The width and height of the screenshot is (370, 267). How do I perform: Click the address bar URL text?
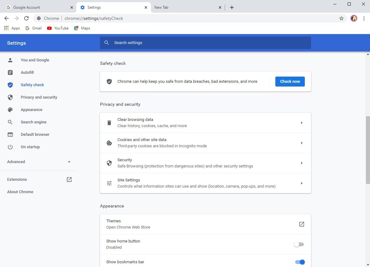[94, 18]
